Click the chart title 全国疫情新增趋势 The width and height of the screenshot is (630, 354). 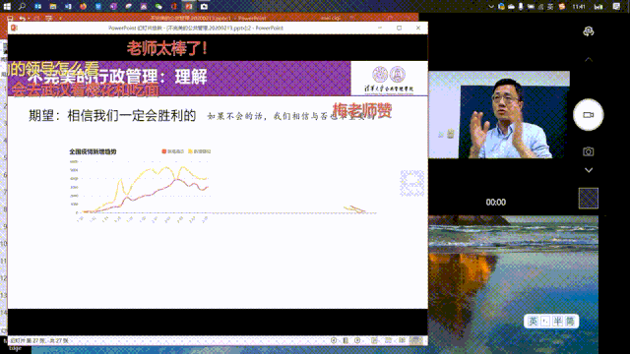[x=93, y=151]
